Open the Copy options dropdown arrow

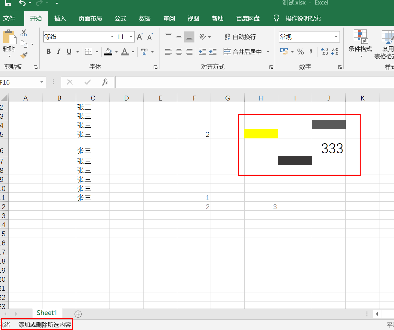point(32,44)
